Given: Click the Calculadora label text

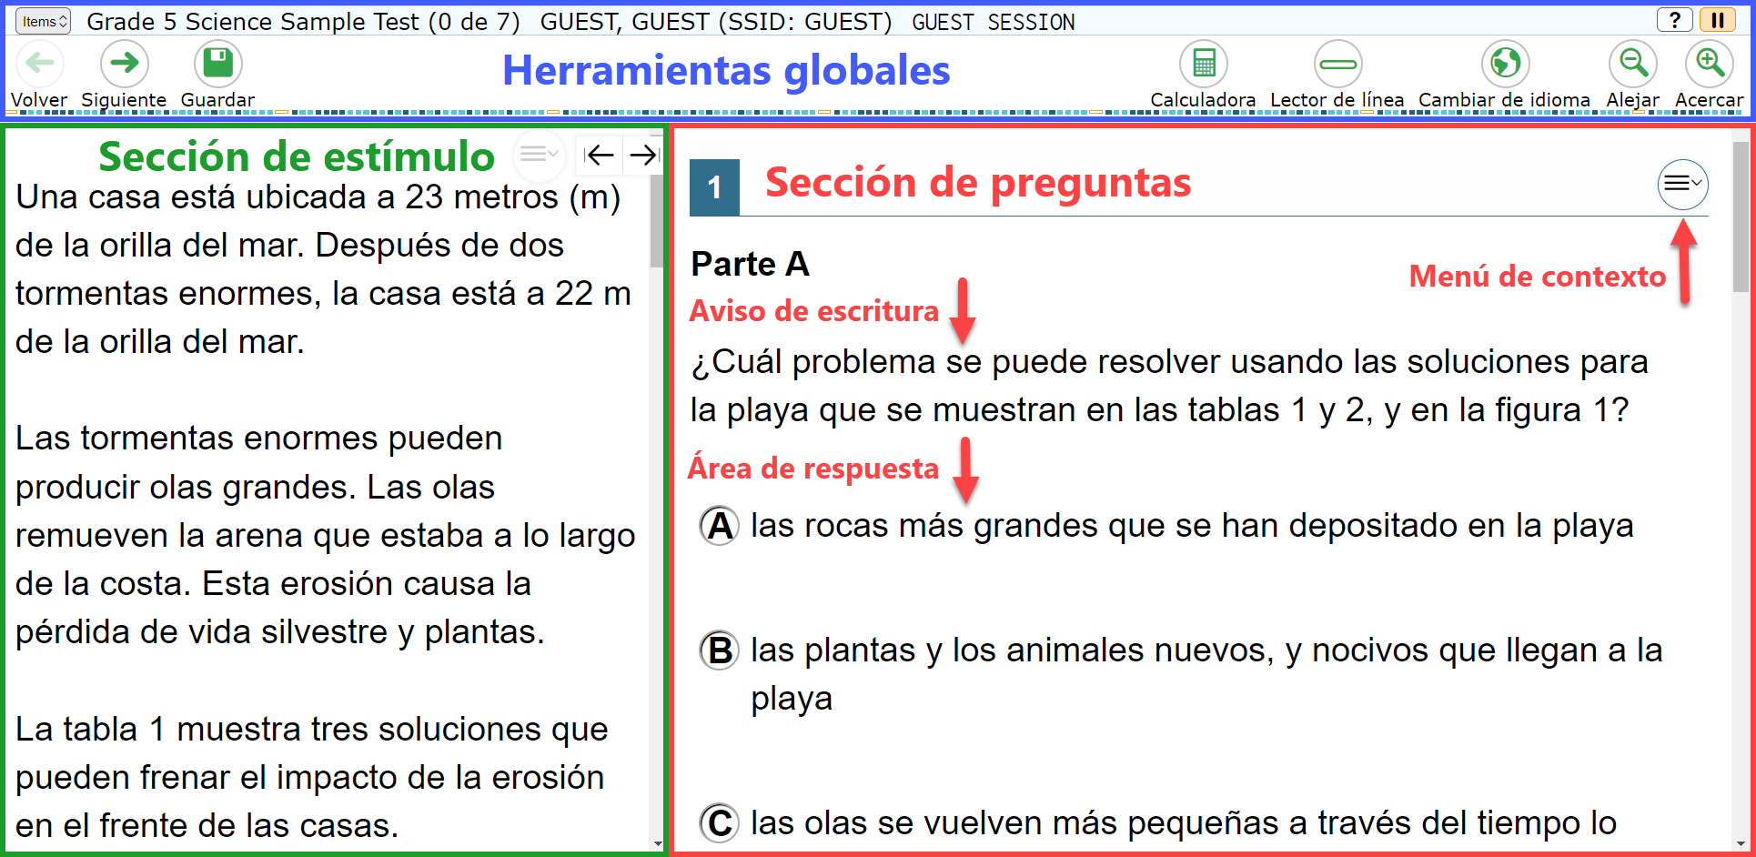Looking at the screenshot, I should click(1203, 100).
